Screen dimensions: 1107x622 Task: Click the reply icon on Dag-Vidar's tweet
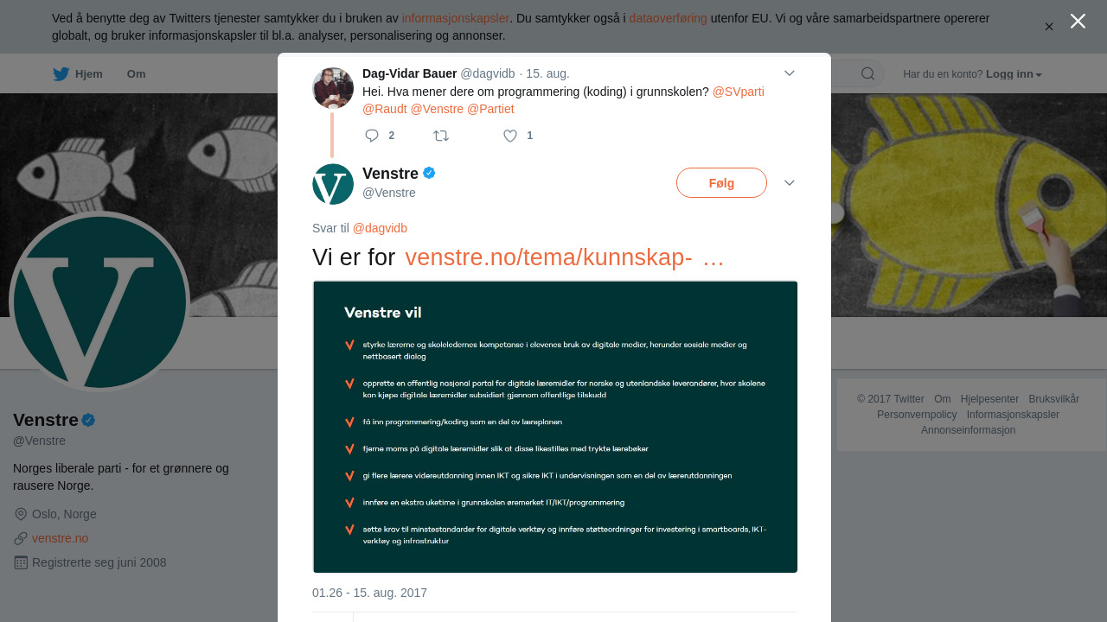(x=372, y=136)
